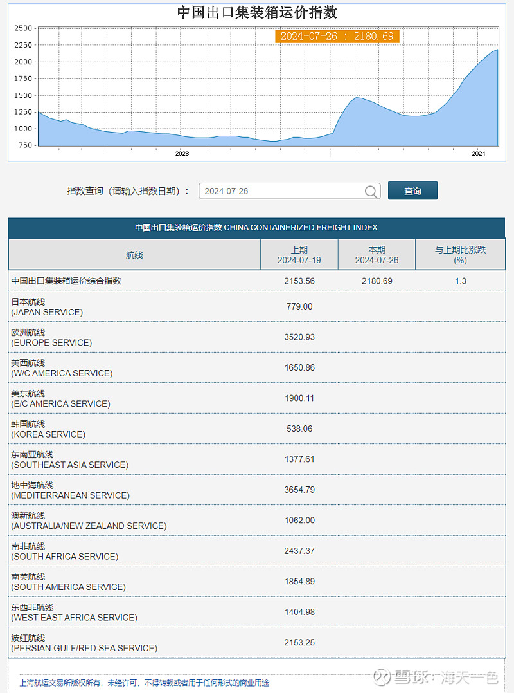
Task: Click the 指数查询 (请输入指数日期) label
Action: (x=128, y=191)
